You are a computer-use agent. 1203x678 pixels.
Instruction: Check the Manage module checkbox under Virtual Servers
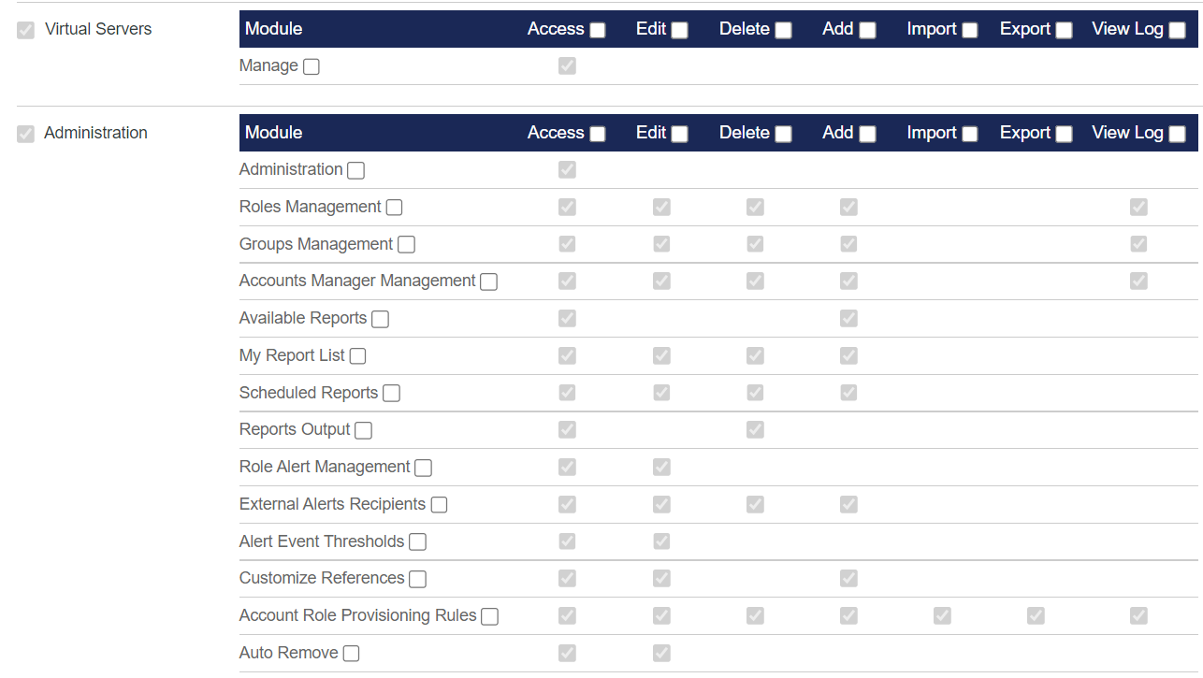click(312, 66)
